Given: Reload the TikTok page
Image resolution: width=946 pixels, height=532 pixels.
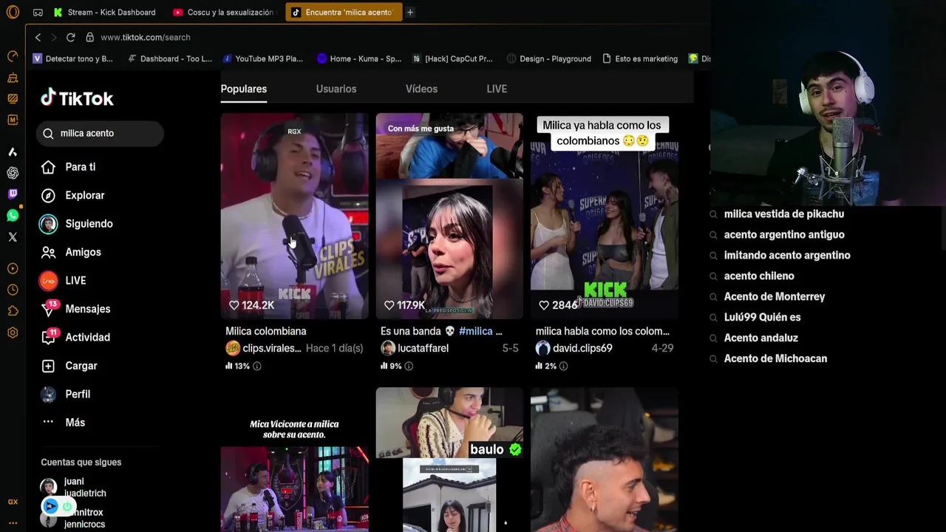Looking at the screenshot, I should [70, 37].
